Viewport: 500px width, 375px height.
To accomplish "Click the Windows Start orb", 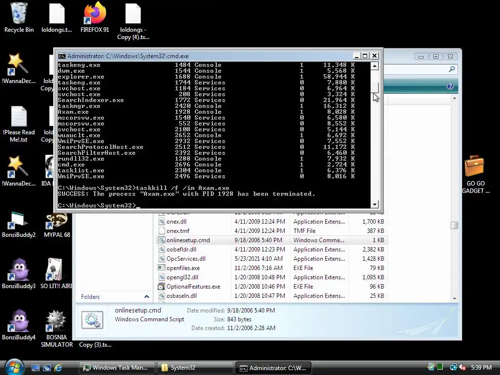I will pyautogui.click(x=13, y=367).
